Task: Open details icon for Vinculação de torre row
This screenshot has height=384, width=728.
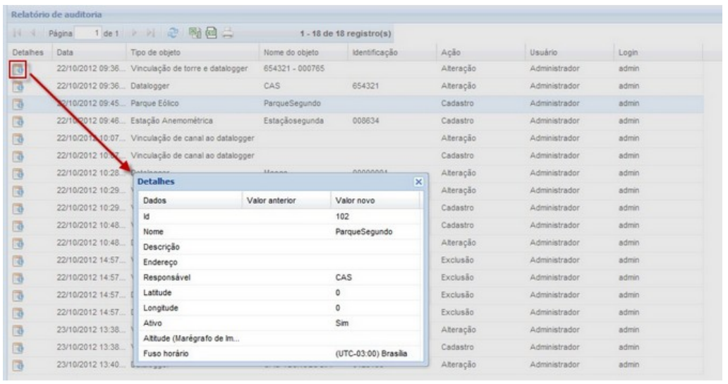Action: pyautogui.click(x=18, y=69)
